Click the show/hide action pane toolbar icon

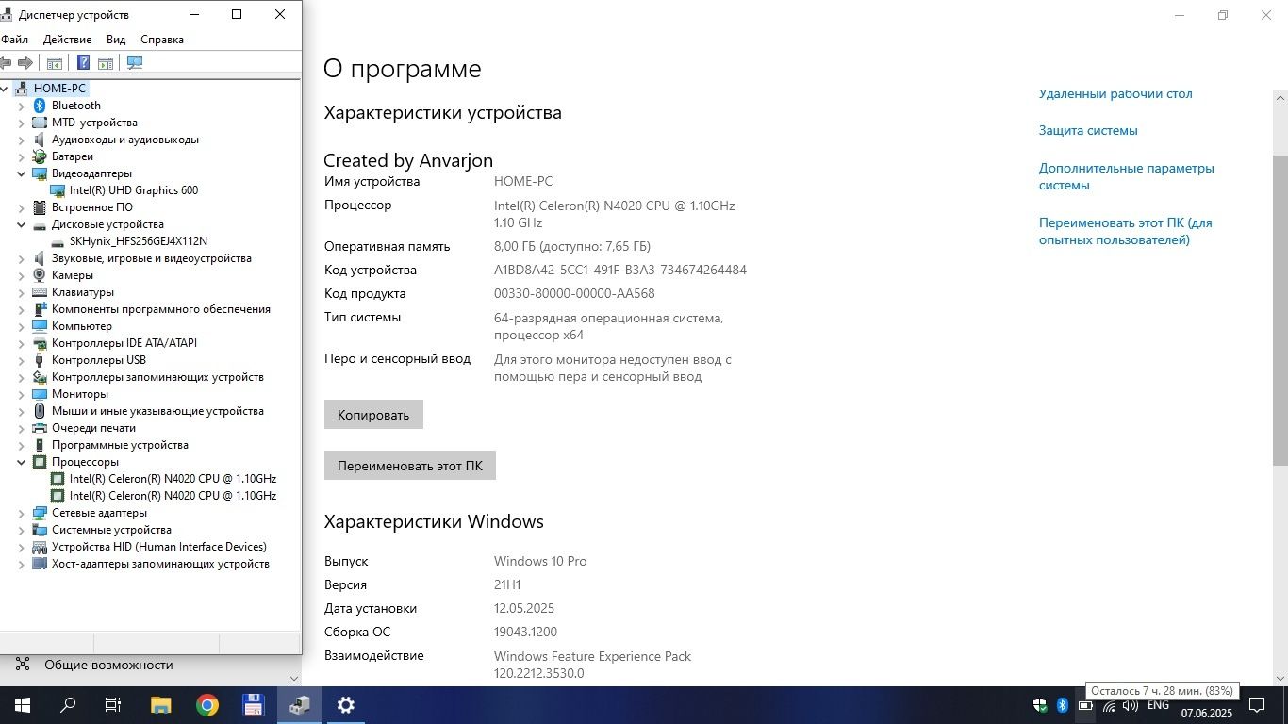[106, 62]
